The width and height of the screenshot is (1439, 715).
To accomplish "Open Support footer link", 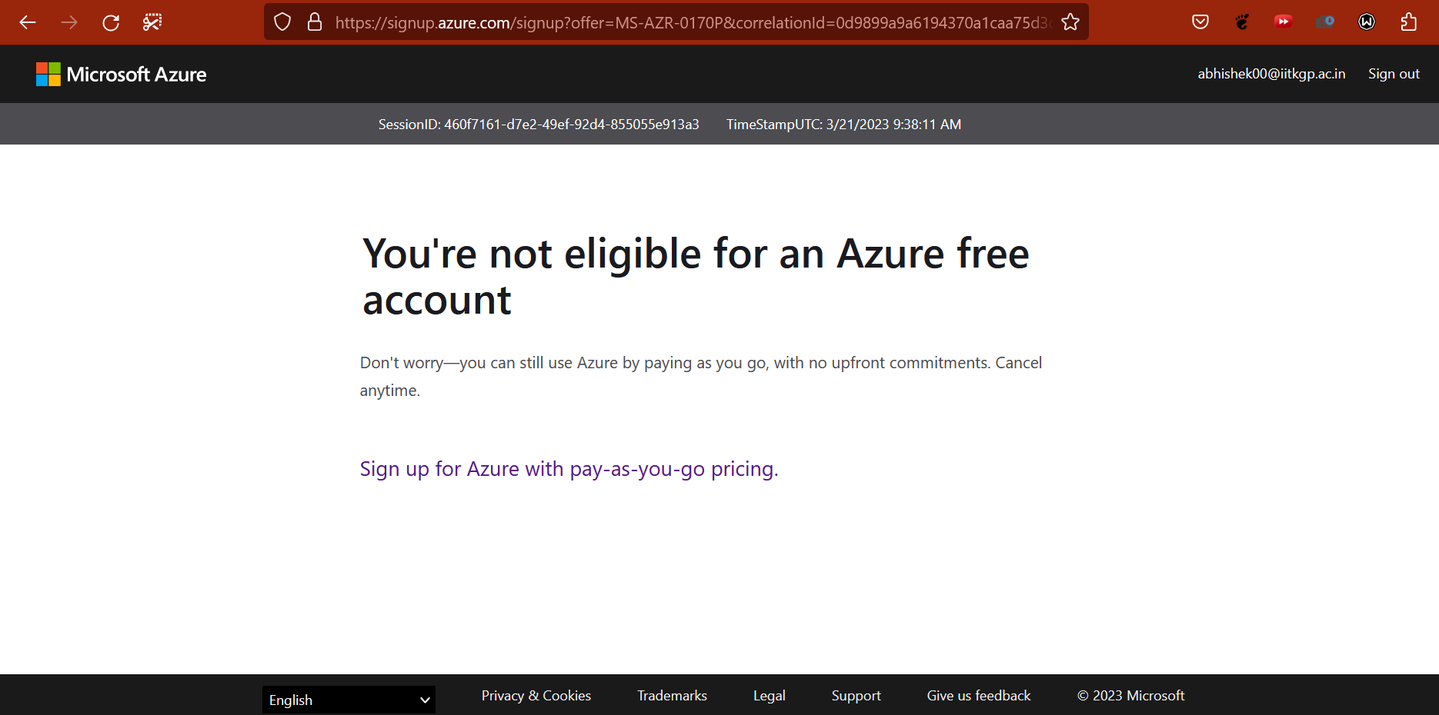I will click(856, 696).
